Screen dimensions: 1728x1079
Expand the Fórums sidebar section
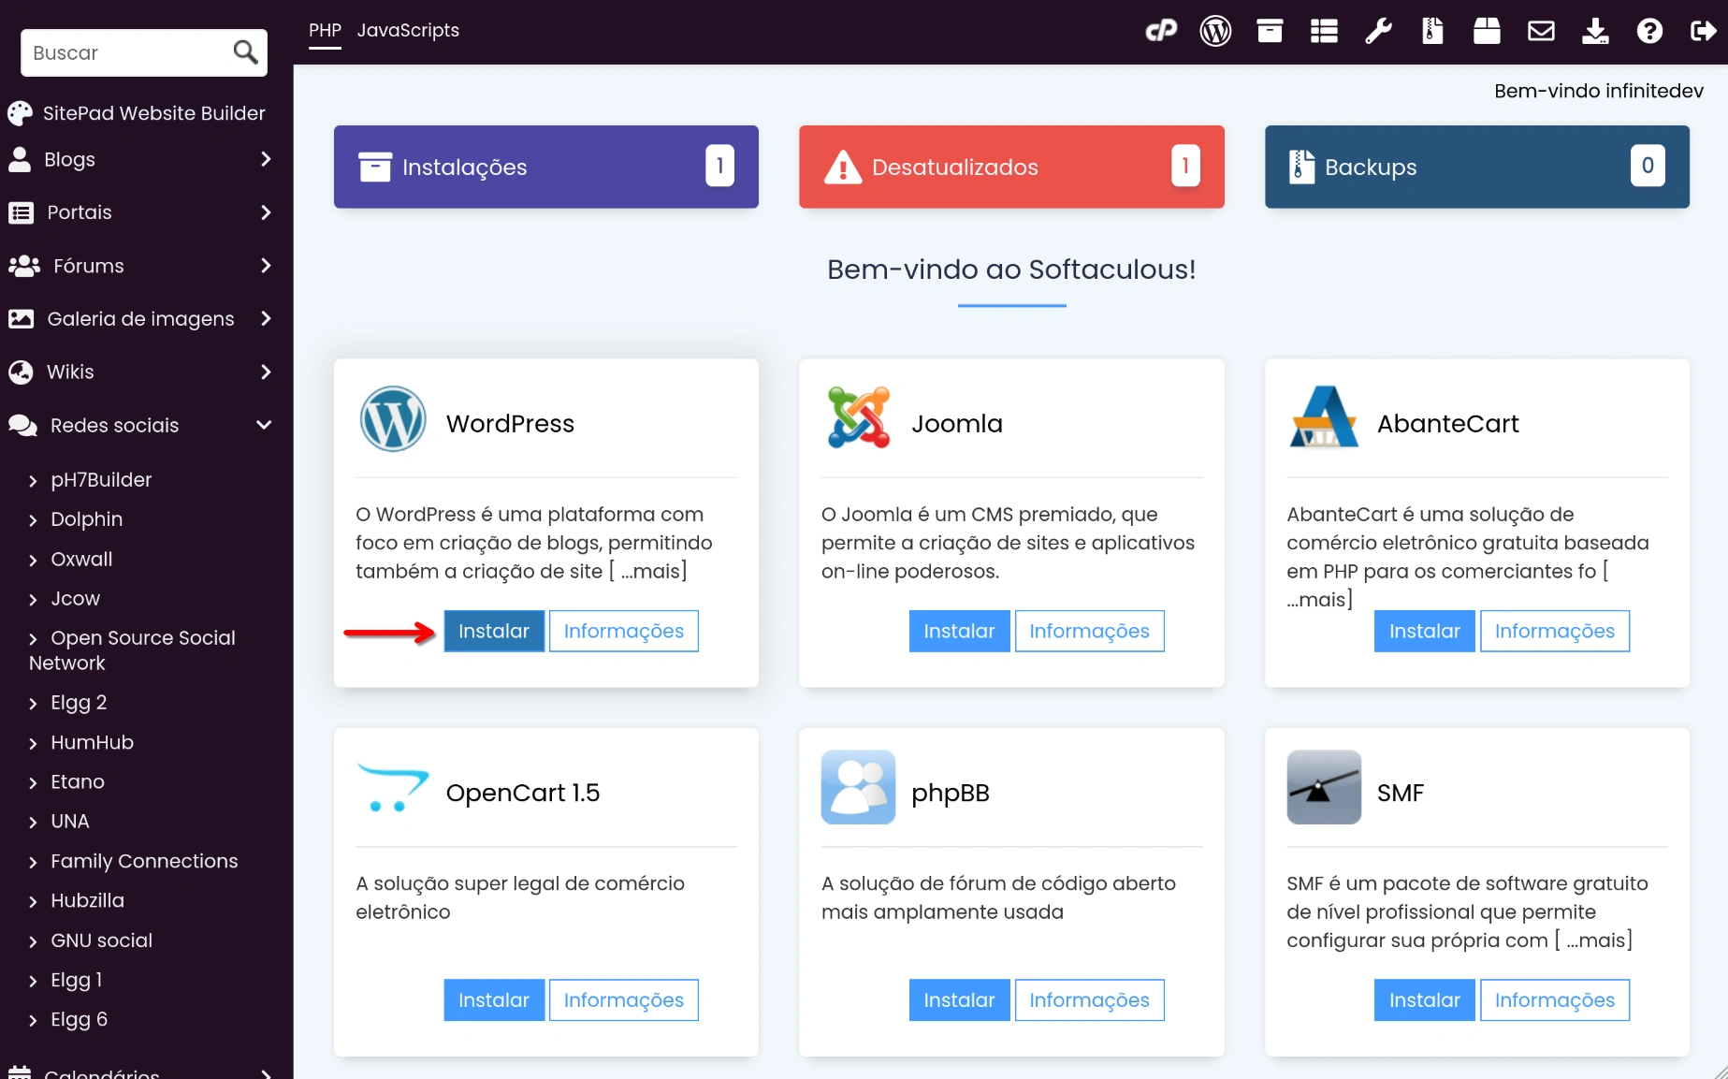click(265, 266)
